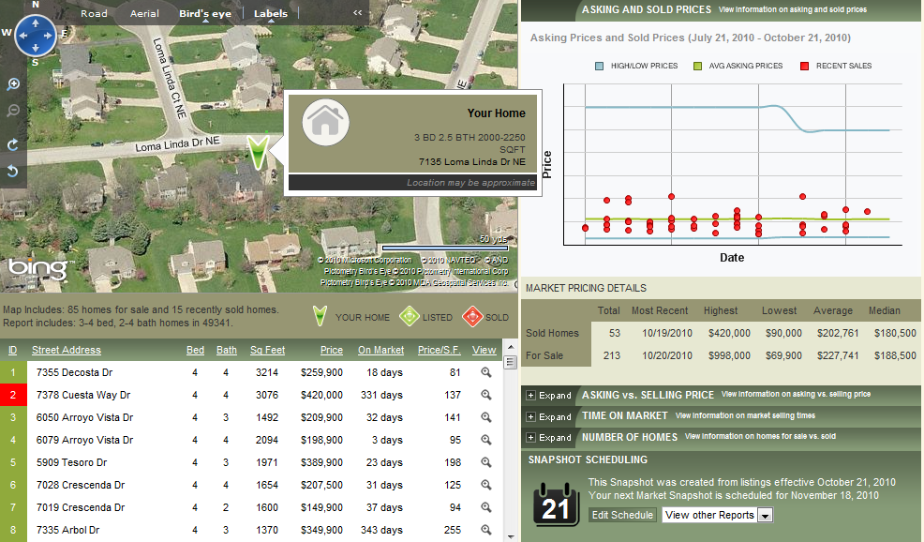Rotate the bird's eye view counterclockwise
The image size is (924, 542).
(x=12, y=171)
